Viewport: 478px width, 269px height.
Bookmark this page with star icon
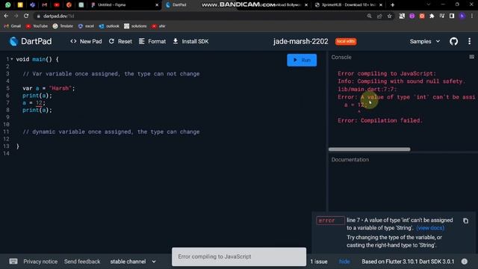point(389,16)
